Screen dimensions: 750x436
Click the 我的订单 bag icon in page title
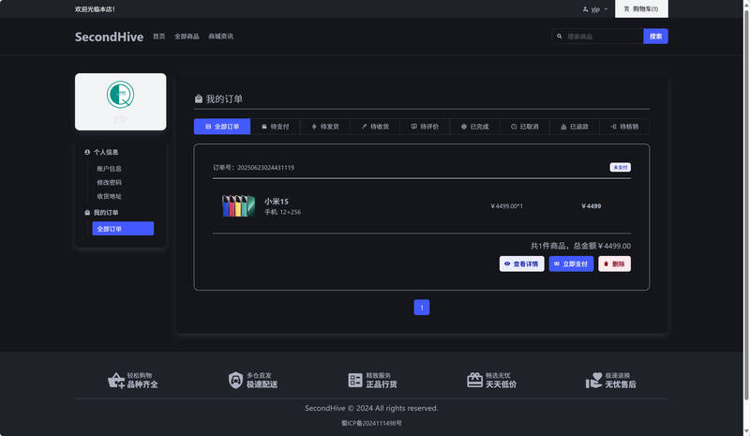click(199, 99)
